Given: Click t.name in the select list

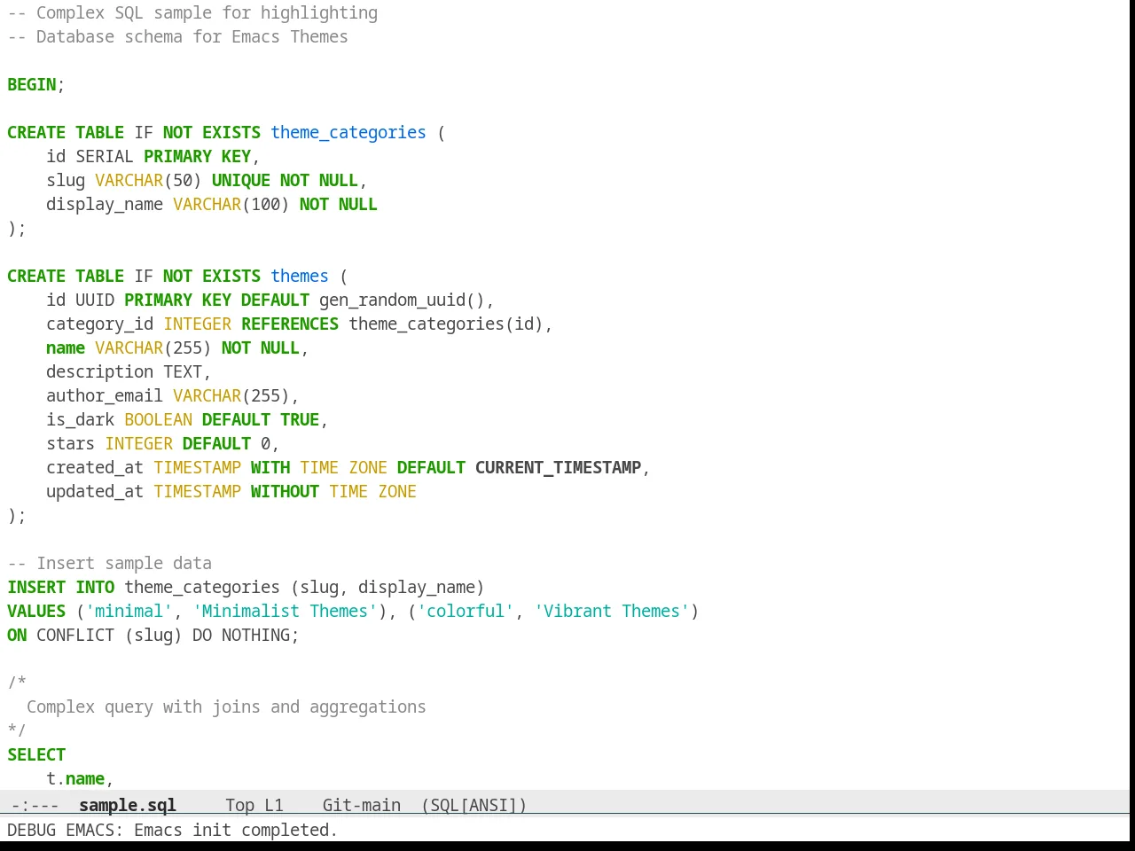Looking at the screenshot, I should (x=75, y=778).
